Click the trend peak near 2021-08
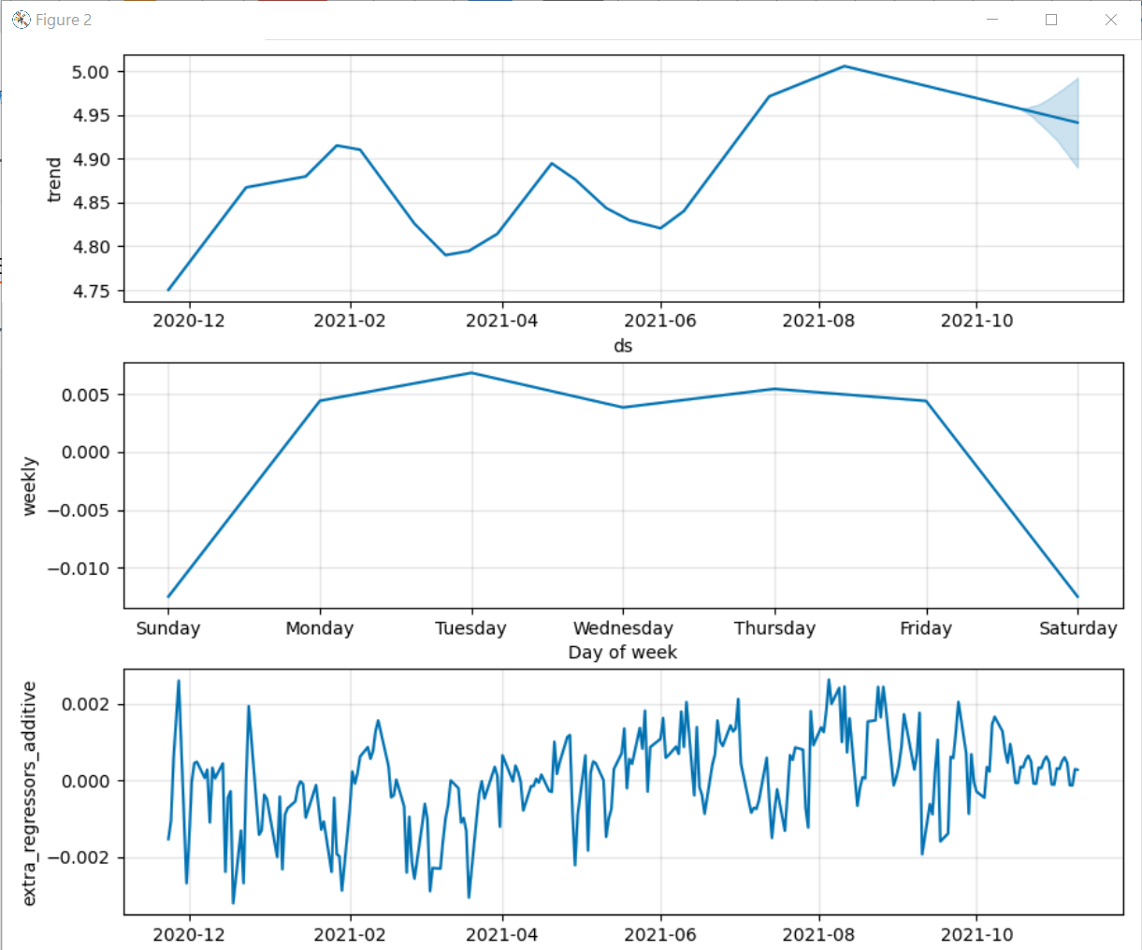1142x950 pixels. pos(845,66)
